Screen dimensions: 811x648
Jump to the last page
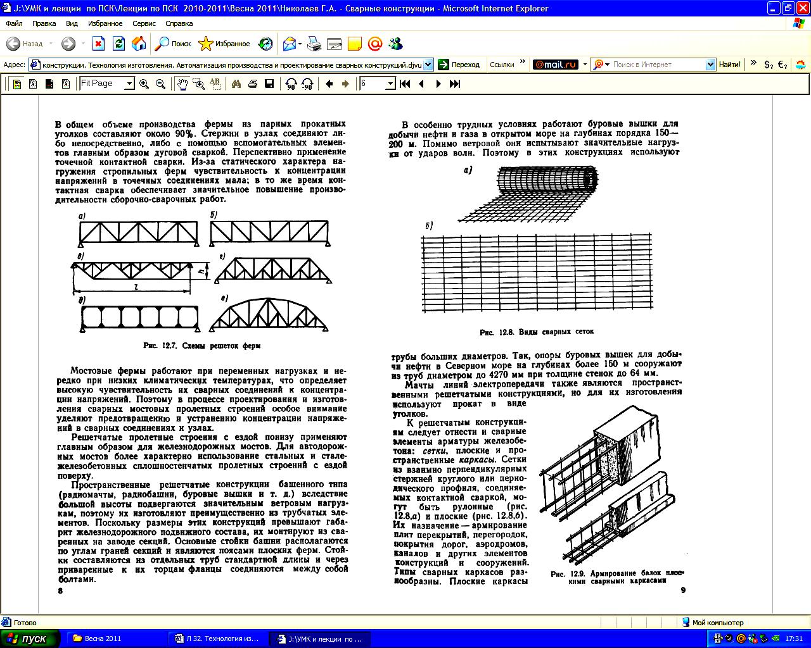pyautogui.click(x=455, y=84)
